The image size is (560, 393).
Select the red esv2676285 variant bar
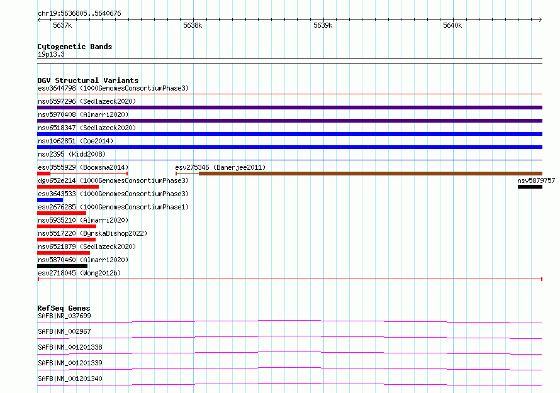click(62, 213)
